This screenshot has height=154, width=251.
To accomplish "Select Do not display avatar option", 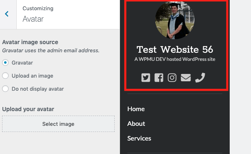I will point(5,89).
